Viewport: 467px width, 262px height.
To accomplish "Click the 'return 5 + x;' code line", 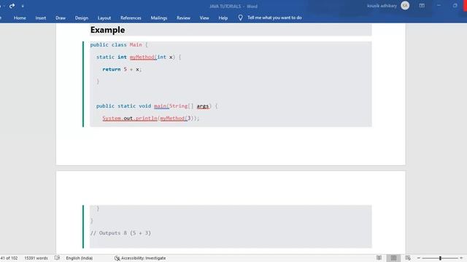I will pyautogui.click(x=122, y=69).
